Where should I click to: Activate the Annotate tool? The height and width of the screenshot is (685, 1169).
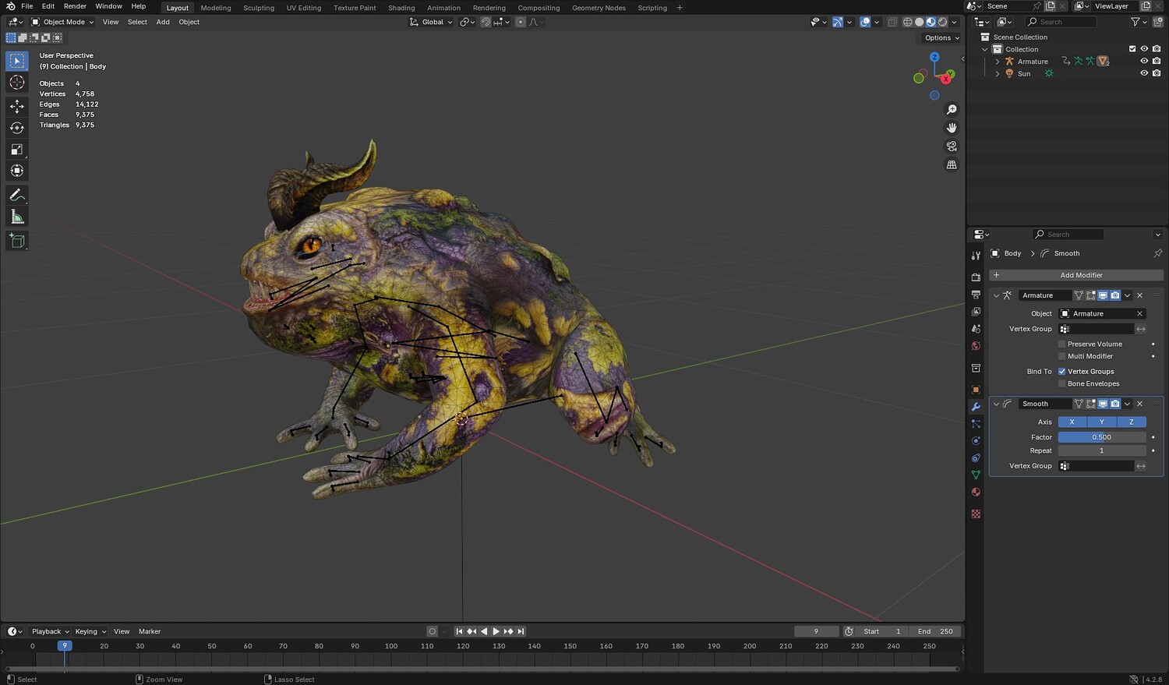tap(17, 196)
